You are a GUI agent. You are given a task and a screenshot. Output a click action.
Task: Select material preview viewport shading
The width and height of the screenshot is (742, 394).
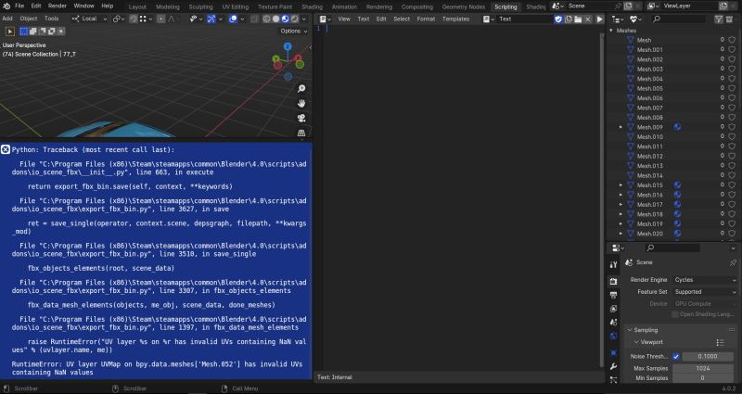click(286, 19)
